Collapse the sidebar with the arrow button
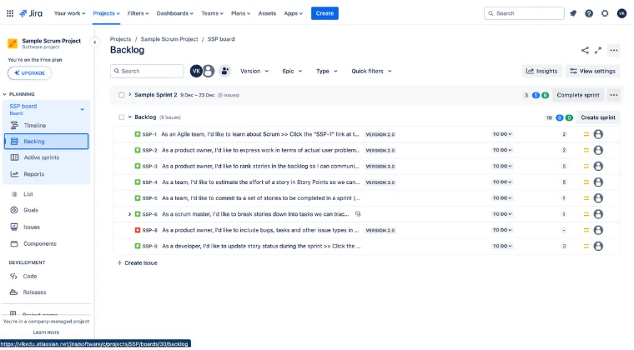This screenshot has width=634, height=350. coord(94,42)
